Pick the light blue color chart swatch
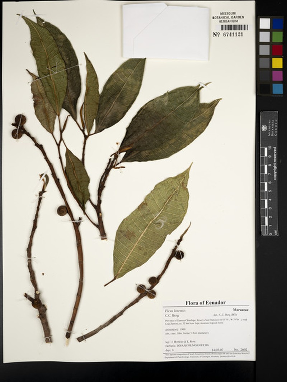 (278, 89)
